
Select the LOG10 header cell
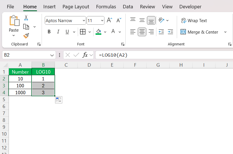[x=43, y=72]
